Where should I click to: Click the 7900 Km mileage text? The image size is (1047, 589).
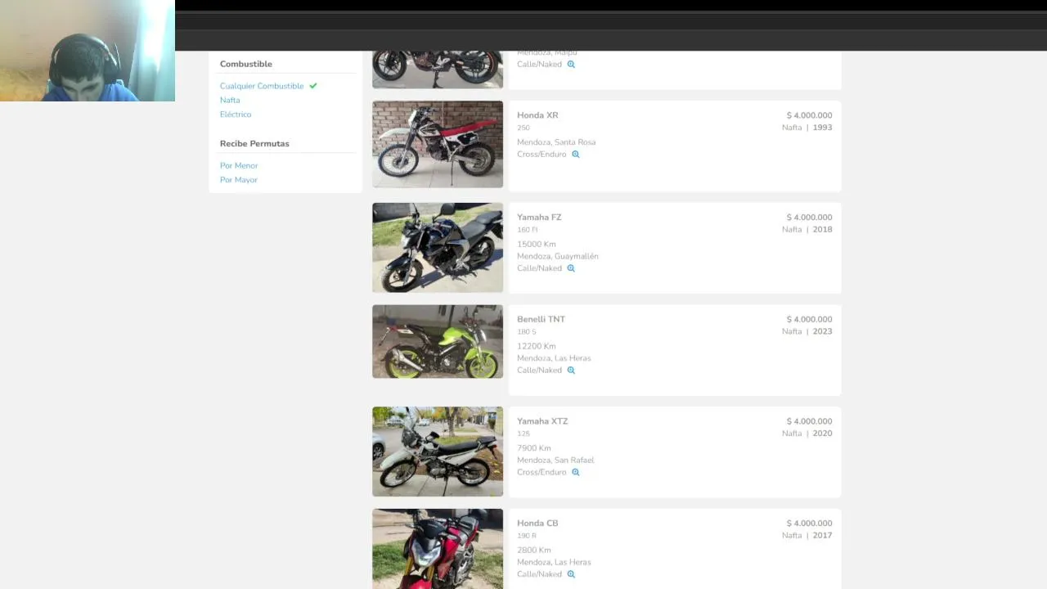point(534,448)
